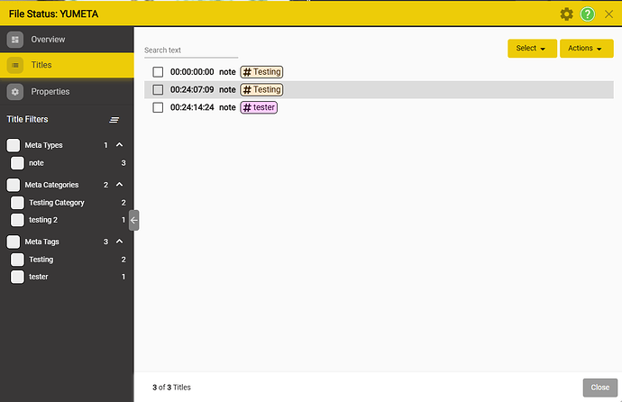Image resolution: width=622 pixels, height=402 pixels.
Task: Click the Properties gear icon in sidebar
Action: (15, 91)
